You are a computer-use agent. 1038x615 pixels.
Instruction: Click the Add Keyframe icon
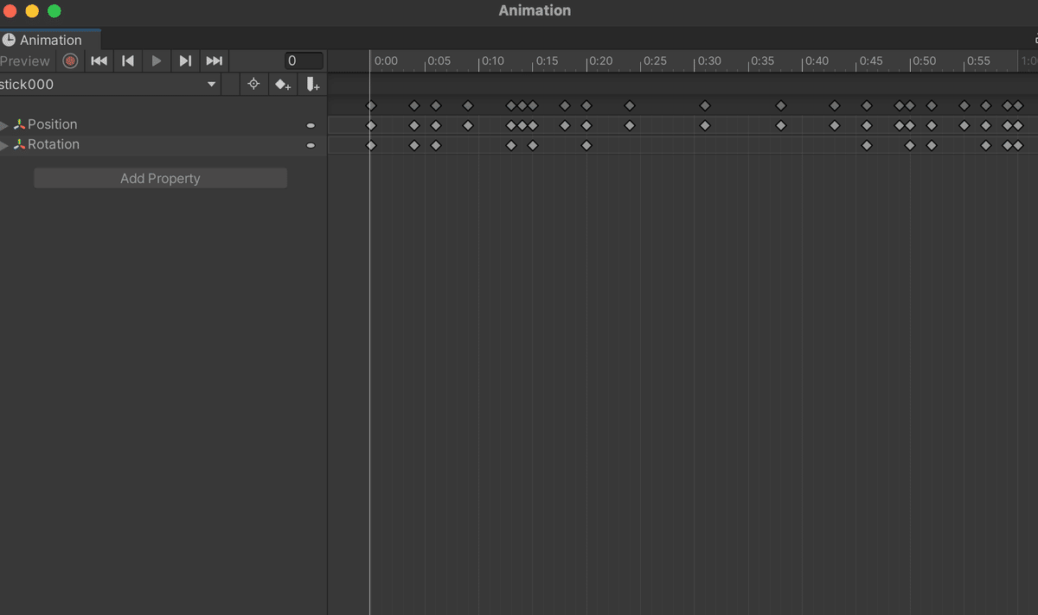point(283,84)
